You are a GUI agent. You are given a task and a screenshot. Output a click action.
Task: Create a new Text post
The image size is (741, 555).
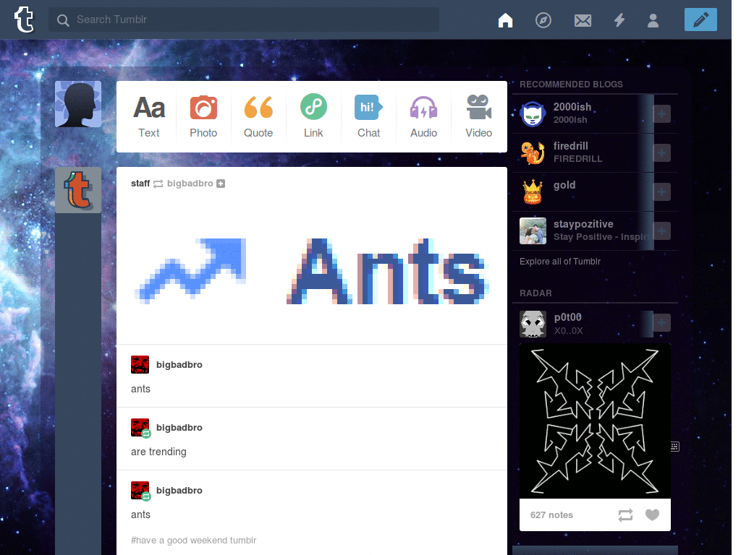[149, 116]
